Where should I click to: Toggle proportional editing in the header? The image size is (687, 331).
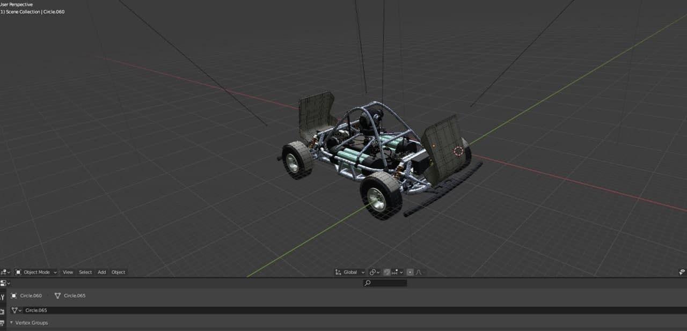click(410, 272)
